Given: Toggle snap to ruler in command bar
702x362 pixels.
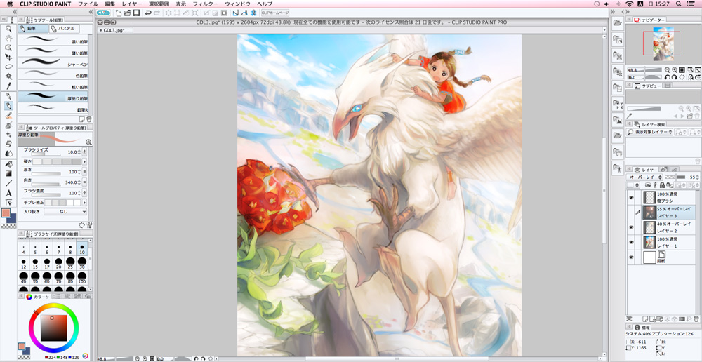Looking at the screenshot, I should tap(235, 13).
